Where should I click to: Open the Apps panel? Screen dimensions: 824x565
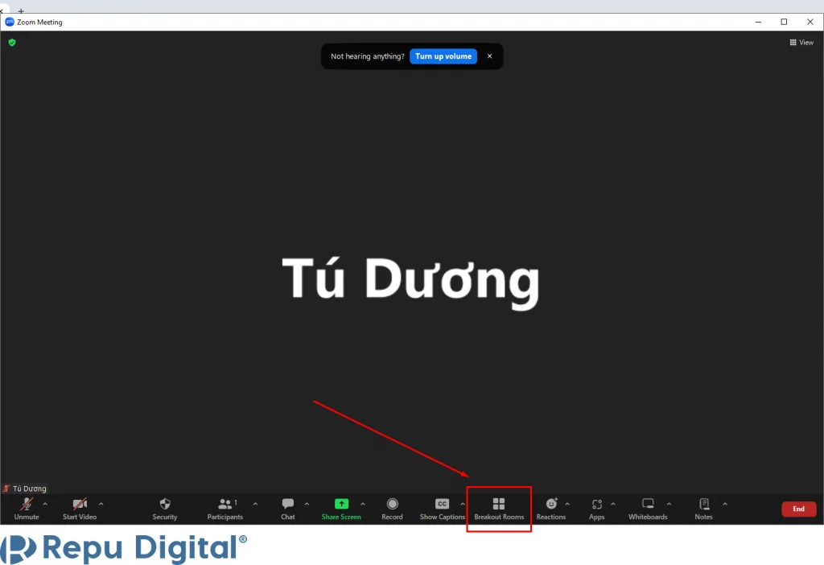596,508
